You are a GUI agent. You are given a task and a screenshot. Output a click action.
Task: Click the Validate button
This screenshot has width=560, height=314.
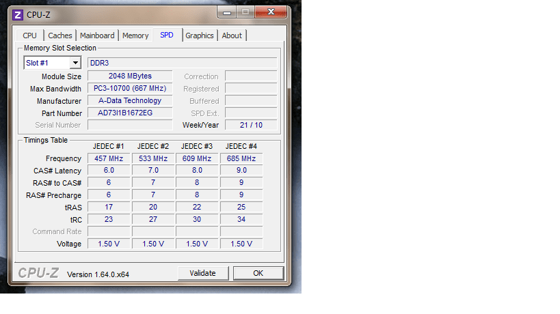coord(203,273)
